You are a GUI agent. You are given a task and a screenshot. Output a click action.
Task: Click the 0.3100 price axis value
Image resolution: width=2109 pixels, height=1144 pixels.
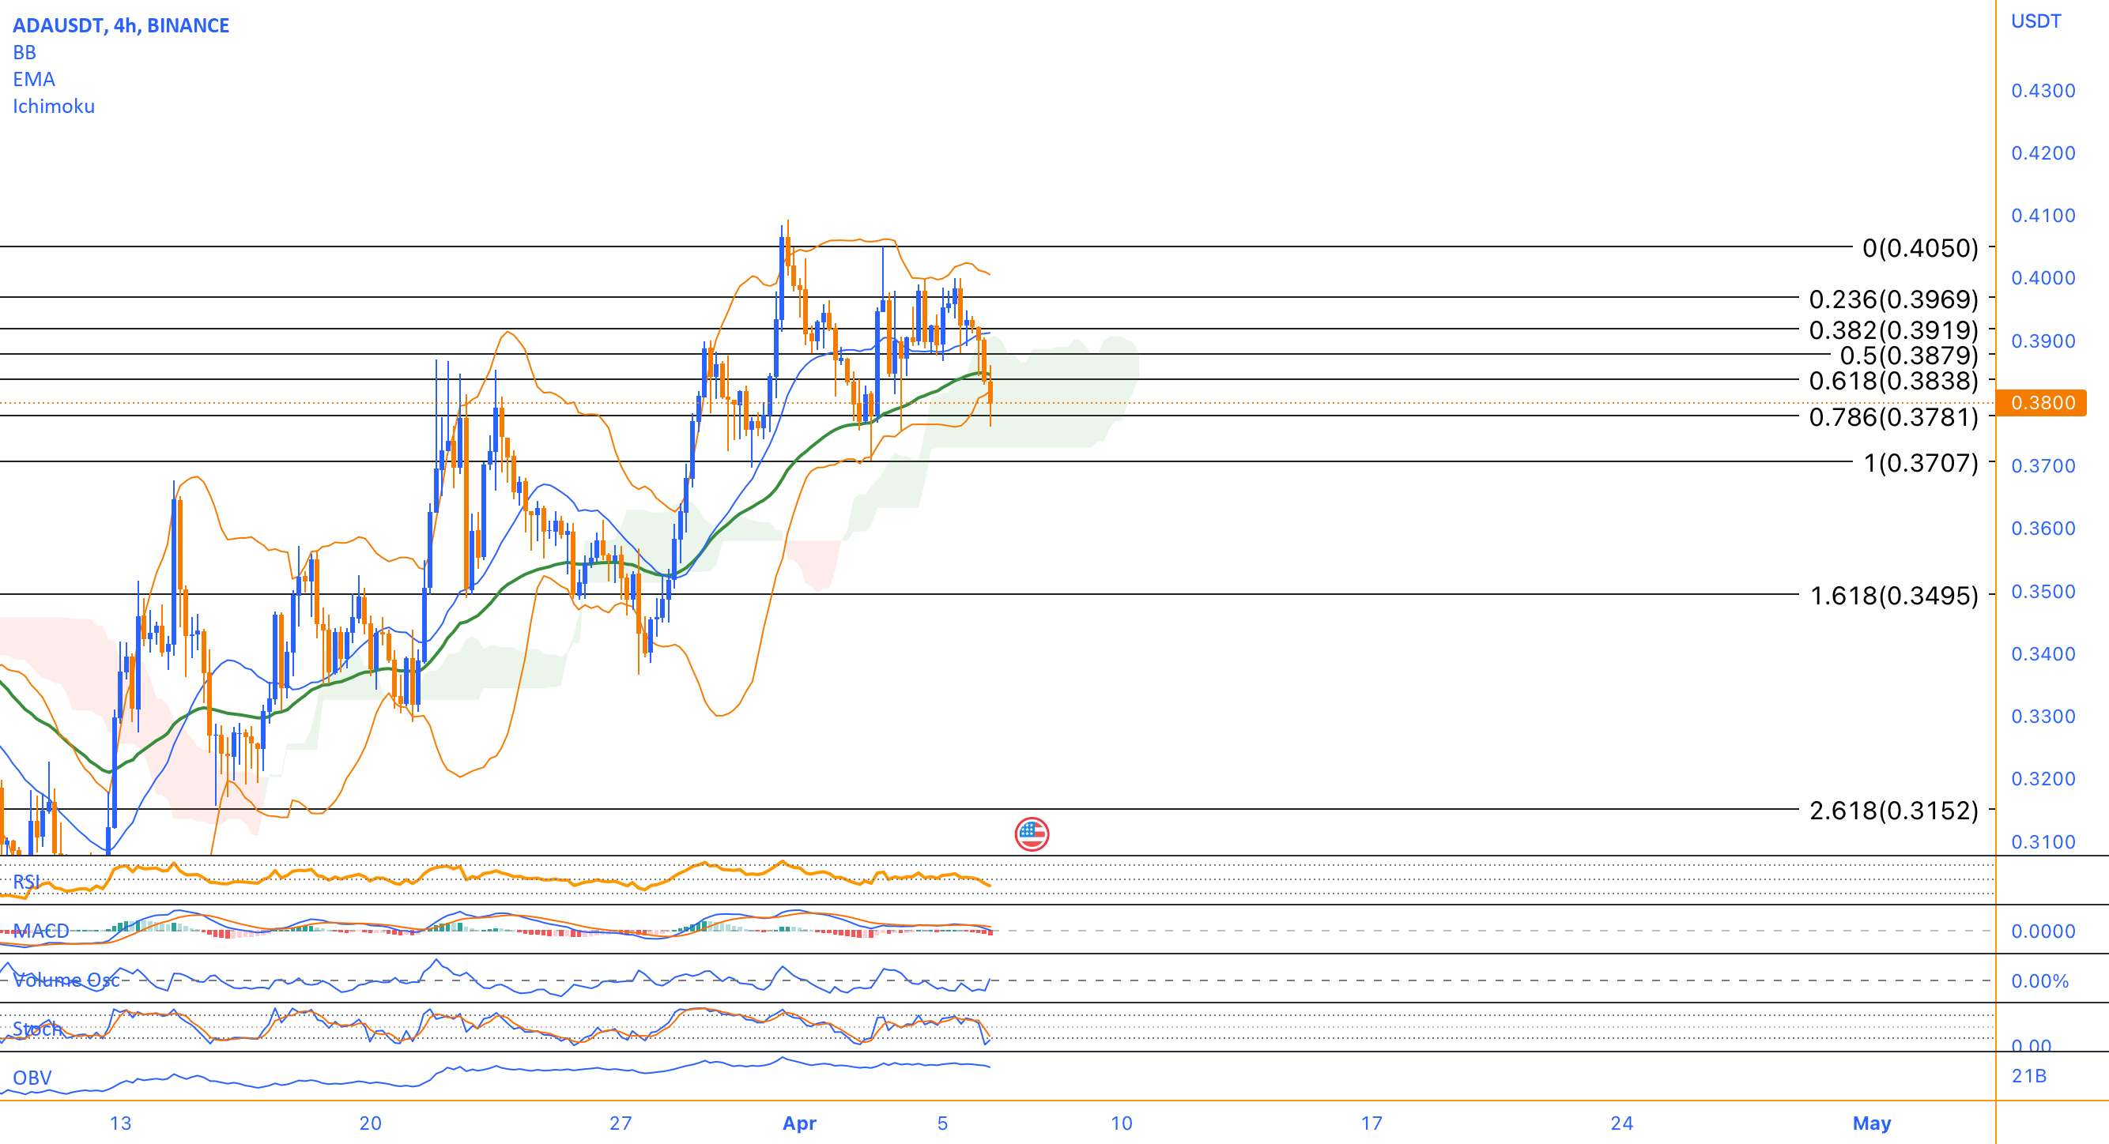[x=2043, y=842]
